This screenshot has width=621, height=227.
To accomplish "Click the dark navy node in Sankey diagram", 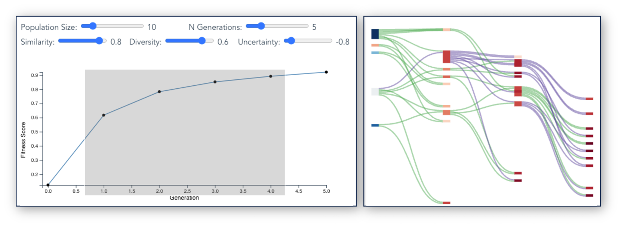I will coord(375,34).
